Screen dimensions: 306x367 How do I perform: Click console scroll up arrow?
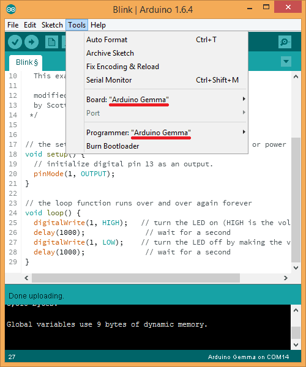pos(296,310)
